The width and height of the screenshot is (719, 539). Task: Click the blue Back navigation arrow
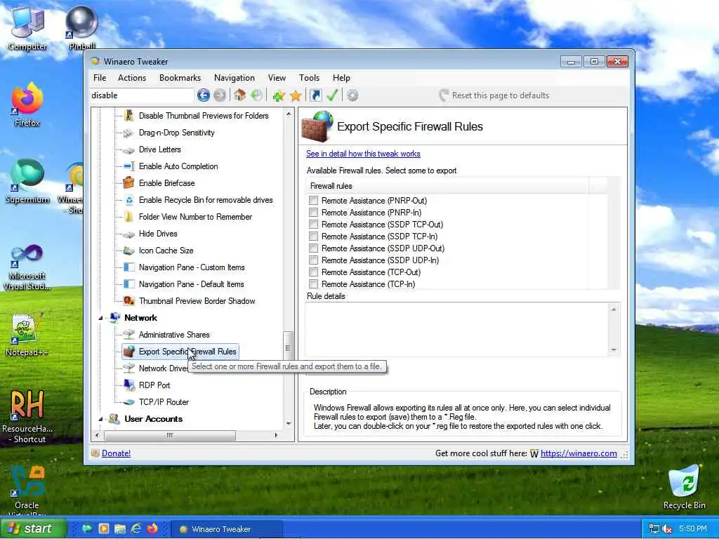[204, 95]
